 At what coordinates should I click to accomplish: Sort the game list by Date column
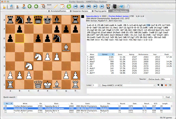[x=134, y=103]
